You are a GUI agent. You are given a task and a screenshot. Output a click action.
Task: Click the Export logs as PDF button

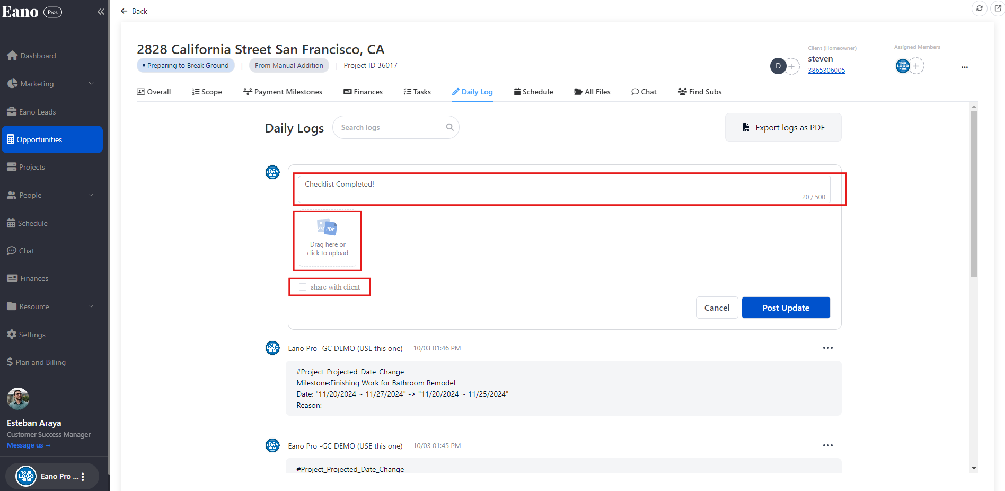pos(783,127)
